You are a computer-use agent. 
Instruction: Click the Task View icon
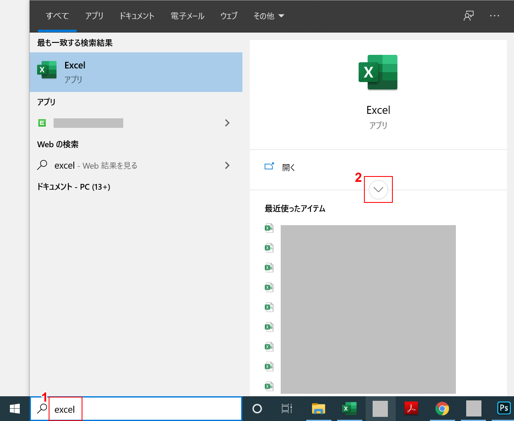tap(286, 409)
